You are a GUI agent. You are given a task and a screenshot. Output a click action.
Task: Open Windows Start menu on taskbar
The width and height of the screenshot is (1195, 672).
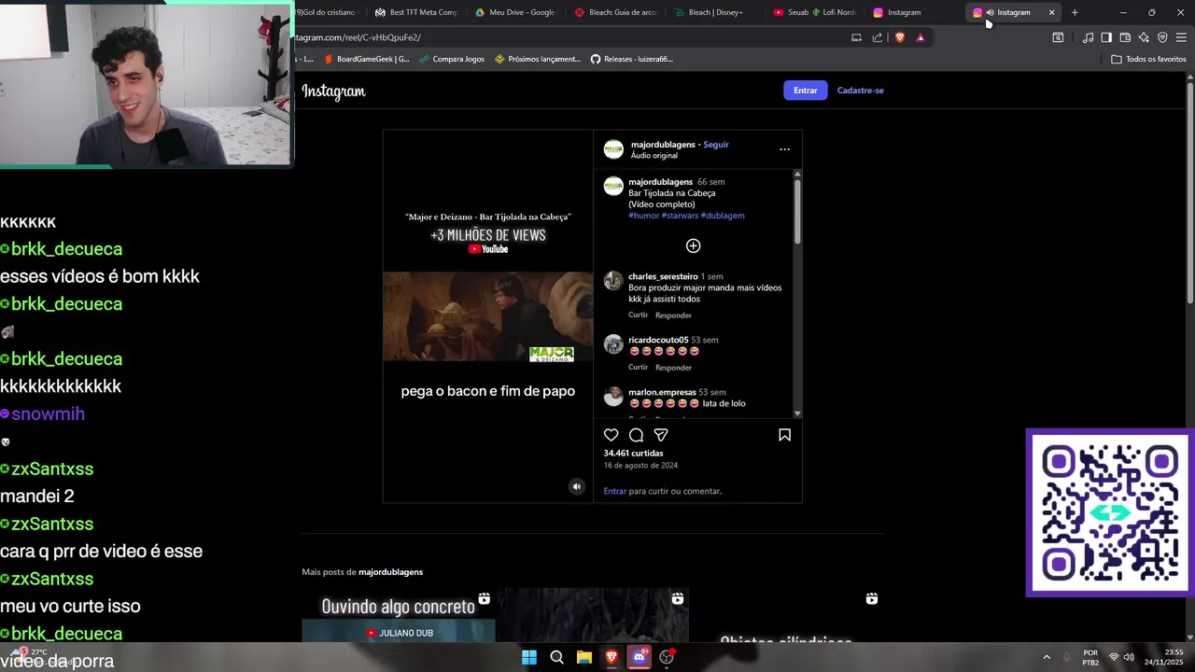tap(529, 657)
